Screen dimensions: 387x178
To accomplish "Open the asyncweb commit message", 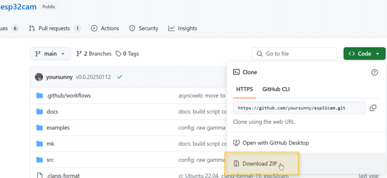I will coord(202,95).
